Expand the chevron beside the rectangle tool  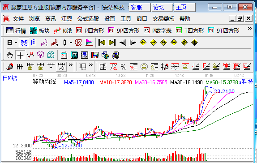91,65
